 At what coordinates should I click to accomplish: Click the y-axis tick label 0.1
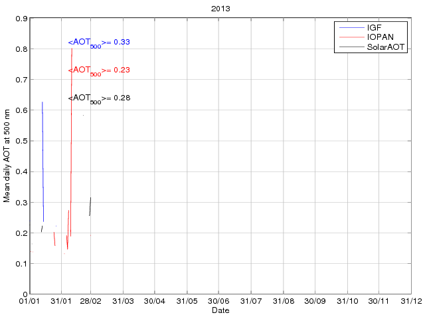pyautogui.click(x=21, y=264)
